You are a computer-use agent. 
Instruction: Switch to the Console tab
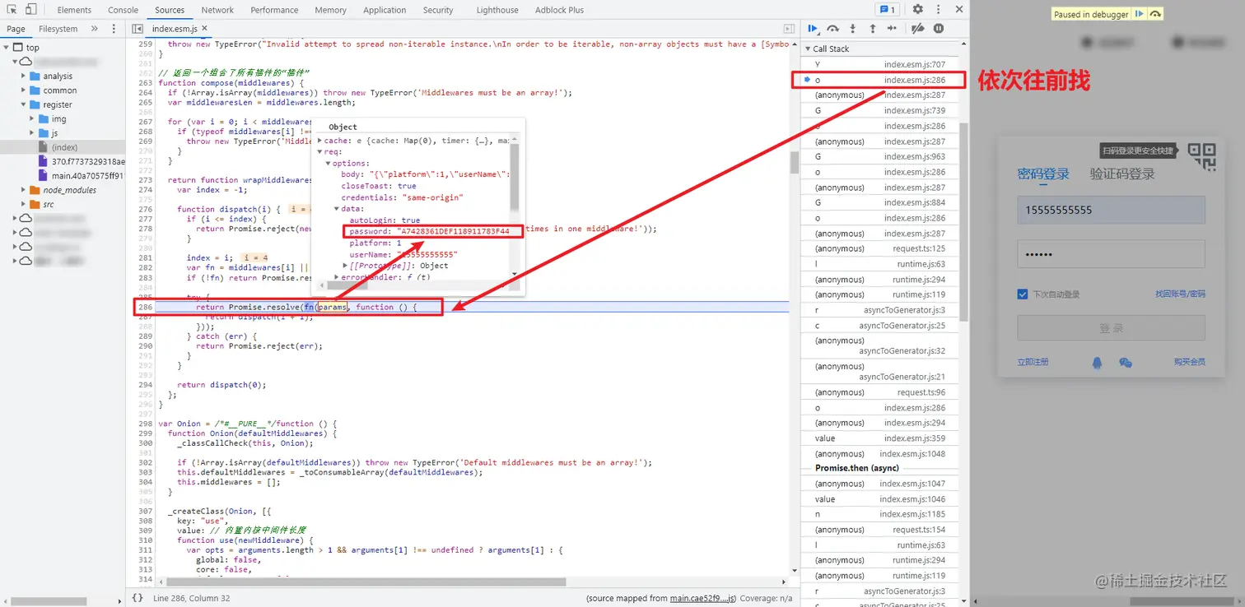[123, 10]
